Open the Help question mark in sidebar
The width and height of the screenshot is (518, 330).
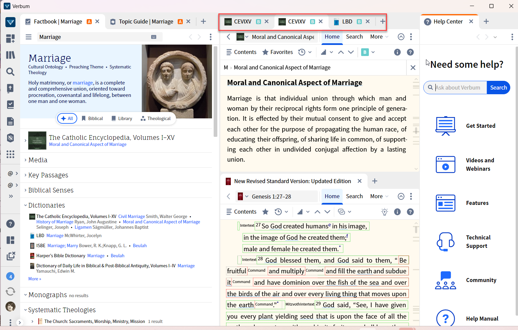[10, 224]
